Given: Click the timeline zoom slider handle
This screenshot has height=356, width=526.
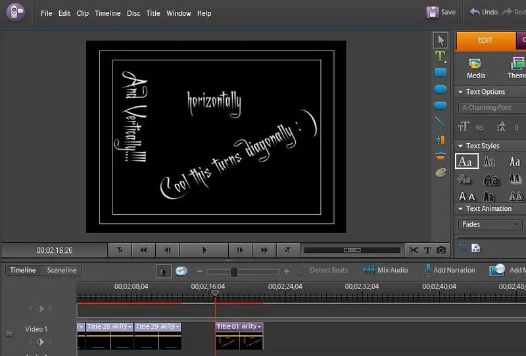Looking at the screenshot, I should [x=234, y=271].
